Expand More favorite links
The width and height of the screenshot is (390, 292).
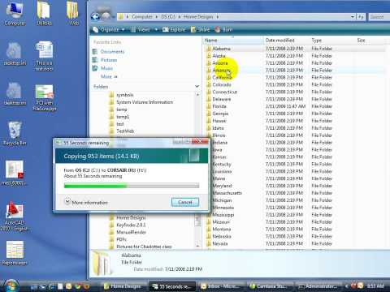point(109,76)
